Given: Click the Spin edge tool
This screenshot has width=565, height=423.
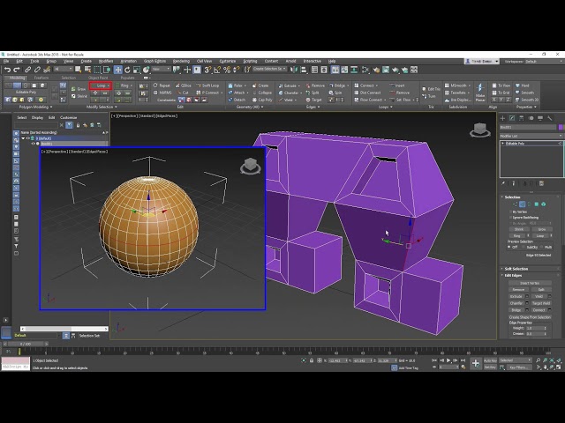Looking at the screenshot, I should coord(335,93).
